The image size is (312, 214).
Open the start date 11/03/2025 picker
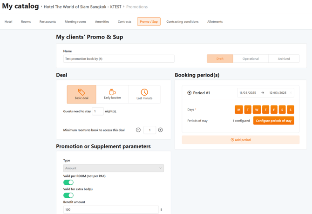248,93
